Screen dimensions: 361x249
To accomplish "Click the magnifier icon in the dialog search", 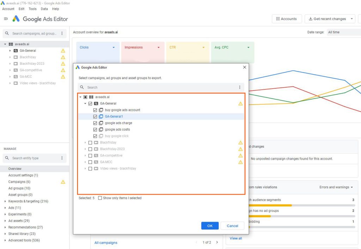I will point(82,87).
